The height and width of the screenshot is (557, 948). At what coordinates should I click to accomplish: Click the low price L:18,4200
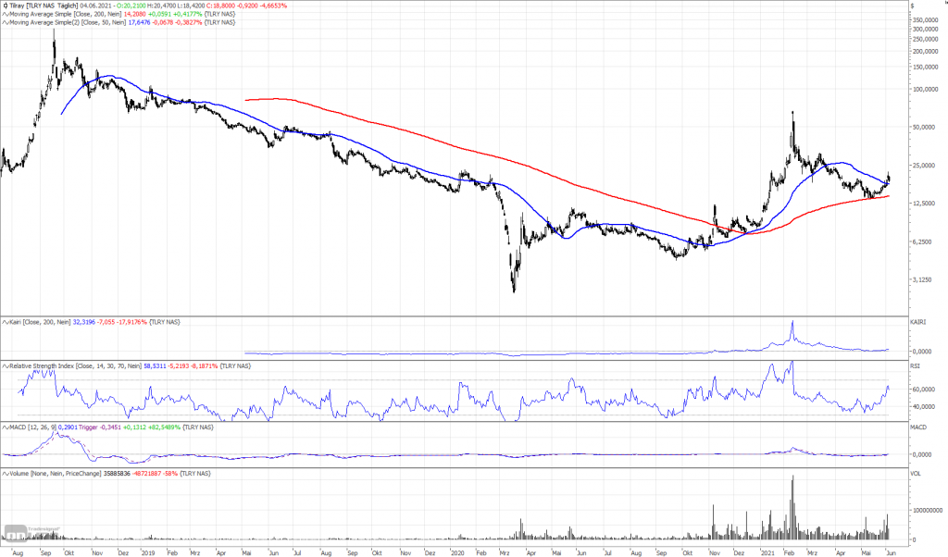(x=191, y=6)
